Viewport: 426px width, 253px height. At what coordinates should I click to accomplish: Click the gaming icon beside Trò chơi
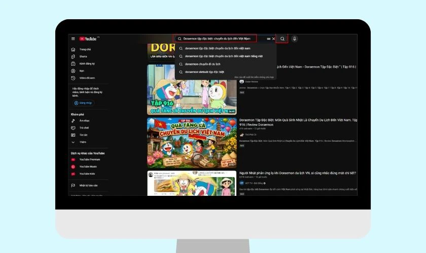[x=73, y=128]
